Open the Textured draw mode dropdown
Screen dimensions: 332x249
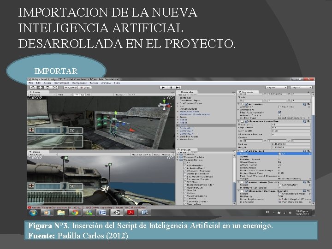(x=41, y=95)
